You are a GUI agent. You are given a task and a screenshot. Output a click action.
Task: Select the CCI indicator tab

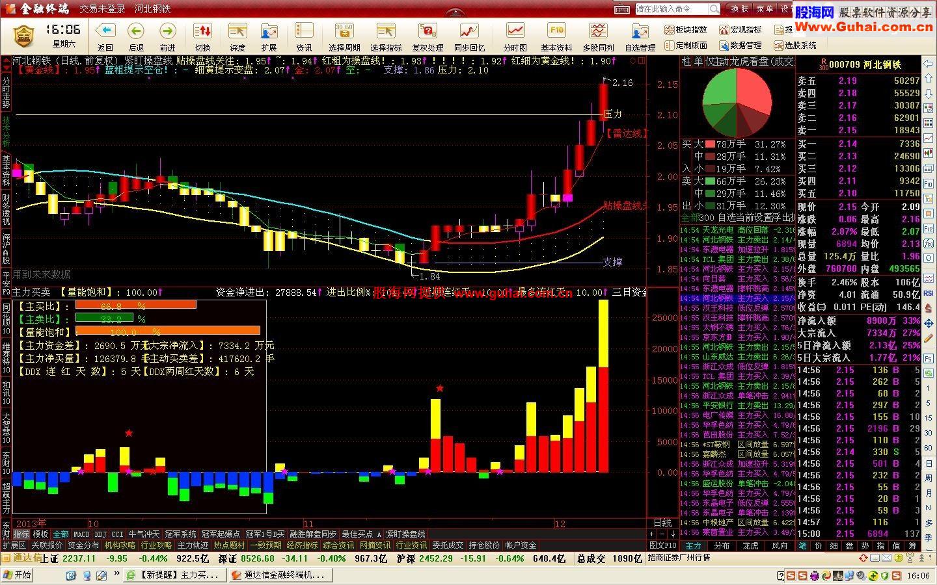point(117,534)
